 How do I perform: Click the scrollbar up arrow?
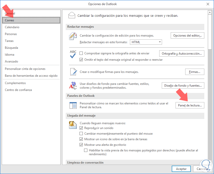click(210, 12)
